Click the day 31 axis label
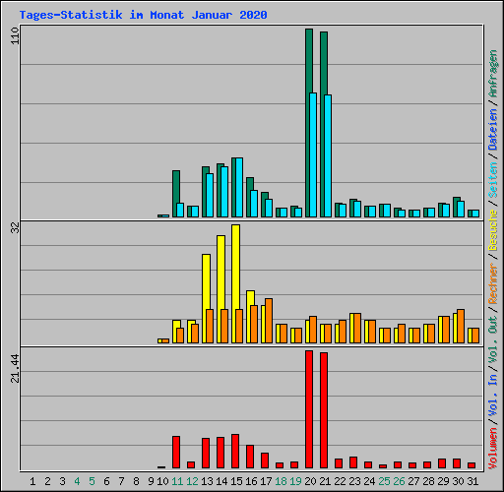Screen dimensions: 504x492 (472, 481)
